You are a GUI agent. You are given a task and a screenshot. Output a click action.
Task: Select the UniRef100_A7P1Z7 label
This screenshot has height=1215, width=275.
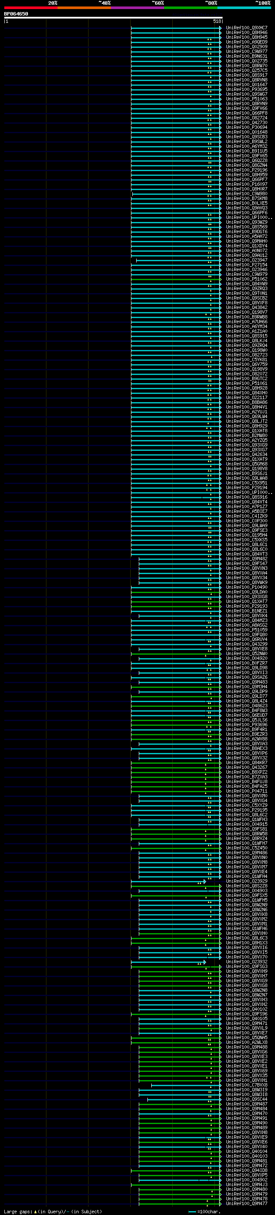click(x=247, y=506)
